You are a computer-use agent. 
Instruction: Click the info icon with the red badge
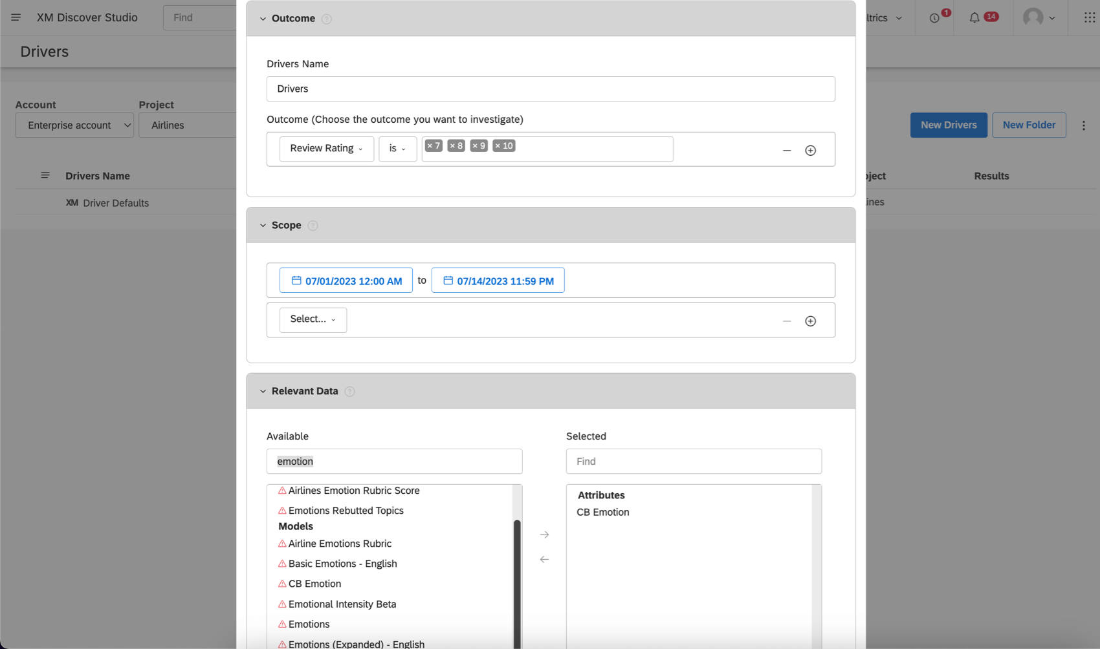(934, 17)
